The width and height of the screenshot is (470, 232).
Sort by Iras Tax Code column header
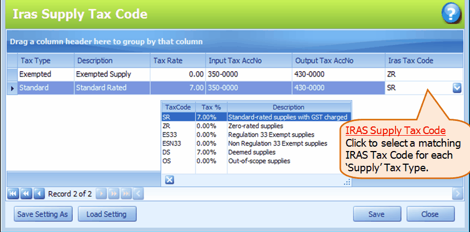tap(424, 61)
